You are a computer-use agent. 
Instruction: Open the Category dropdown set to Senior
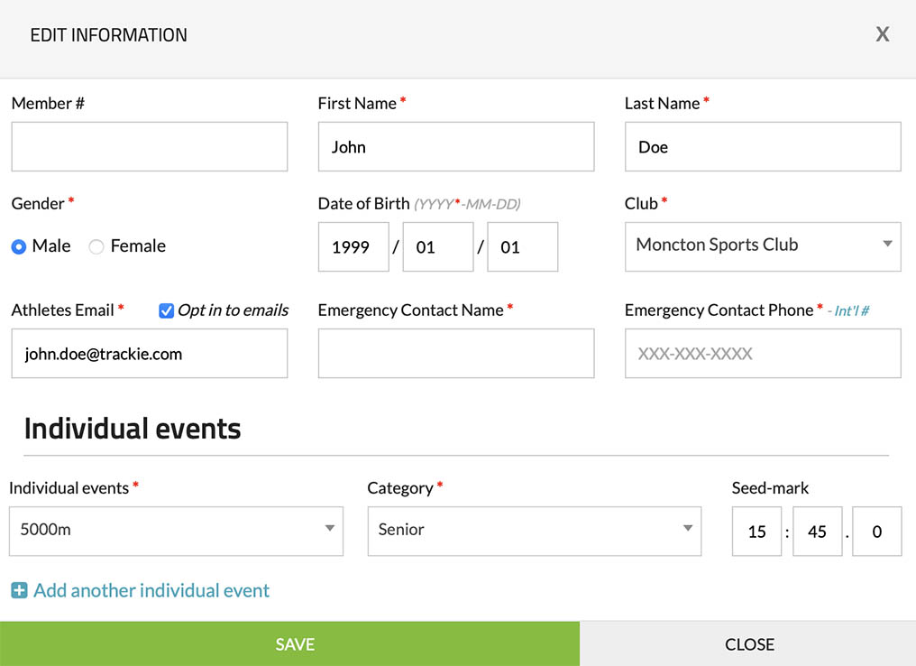(534, 530)
